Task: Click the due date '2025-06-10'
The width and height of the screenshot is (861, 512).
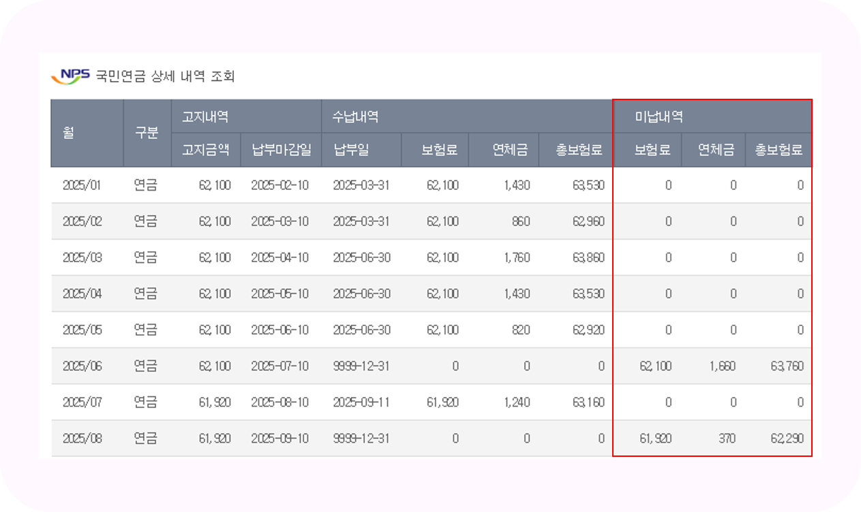Action: 280,330
